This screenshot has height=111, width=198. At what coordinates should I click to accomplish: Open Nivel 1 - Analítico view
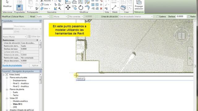[21, 83]
